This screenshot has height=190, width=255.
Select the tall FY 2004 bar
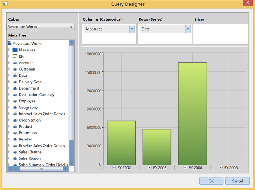[193, 114]
